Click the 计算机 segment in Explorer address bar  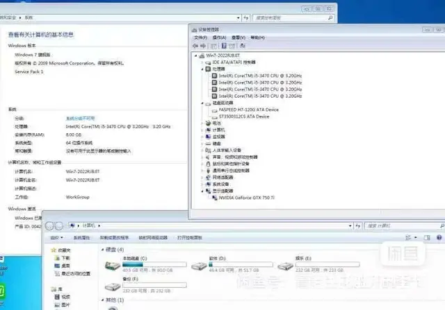(x=89, y=225)
